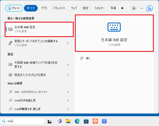Open Microsoft Store from the taskbar
The height and width of the screenshot is (126, 159).
coord(86,121)
